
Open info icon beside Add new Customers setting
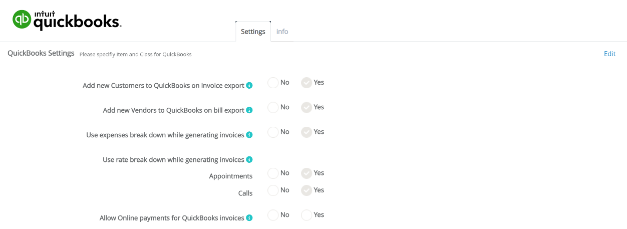pyautogui.click(x=249, y=86)
